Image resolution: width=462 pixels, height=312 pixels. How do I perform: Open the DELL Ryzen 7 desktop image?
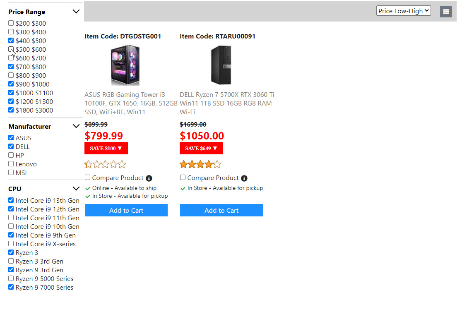click(221, 65)
